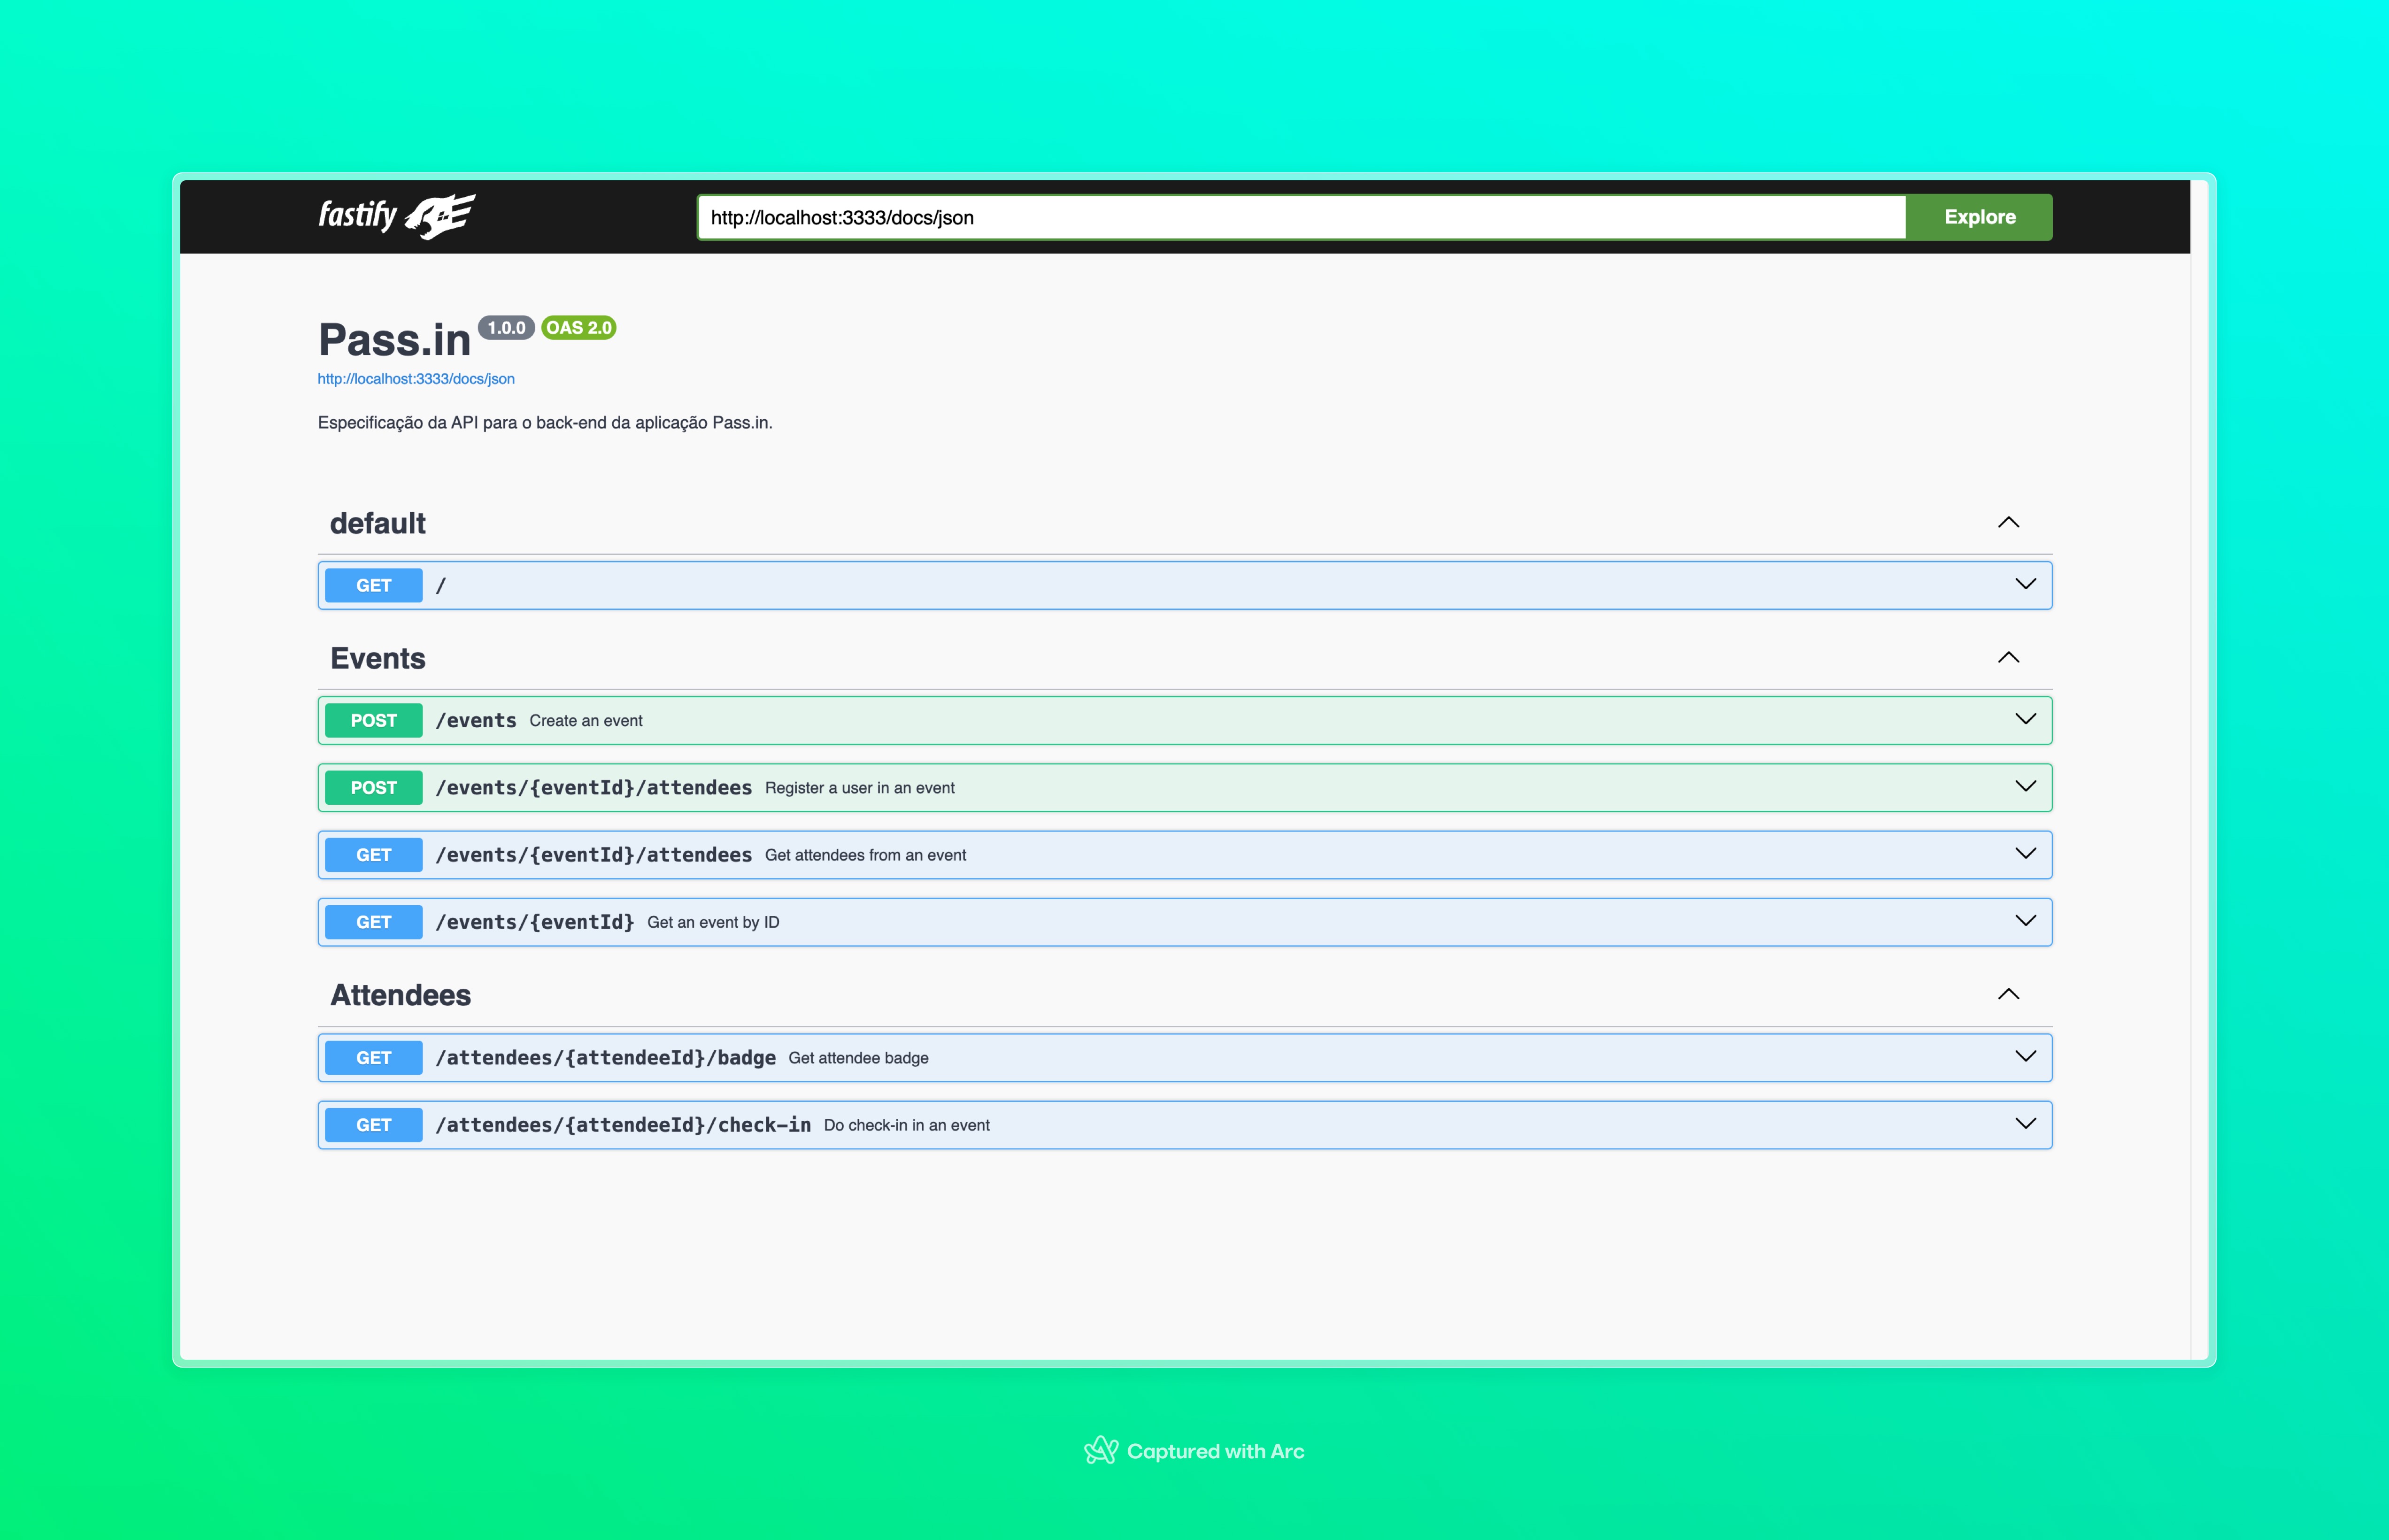Collapse the Attendees section with its chevron
This screenshot has width=2389, height=1540.
[2008, 995]
